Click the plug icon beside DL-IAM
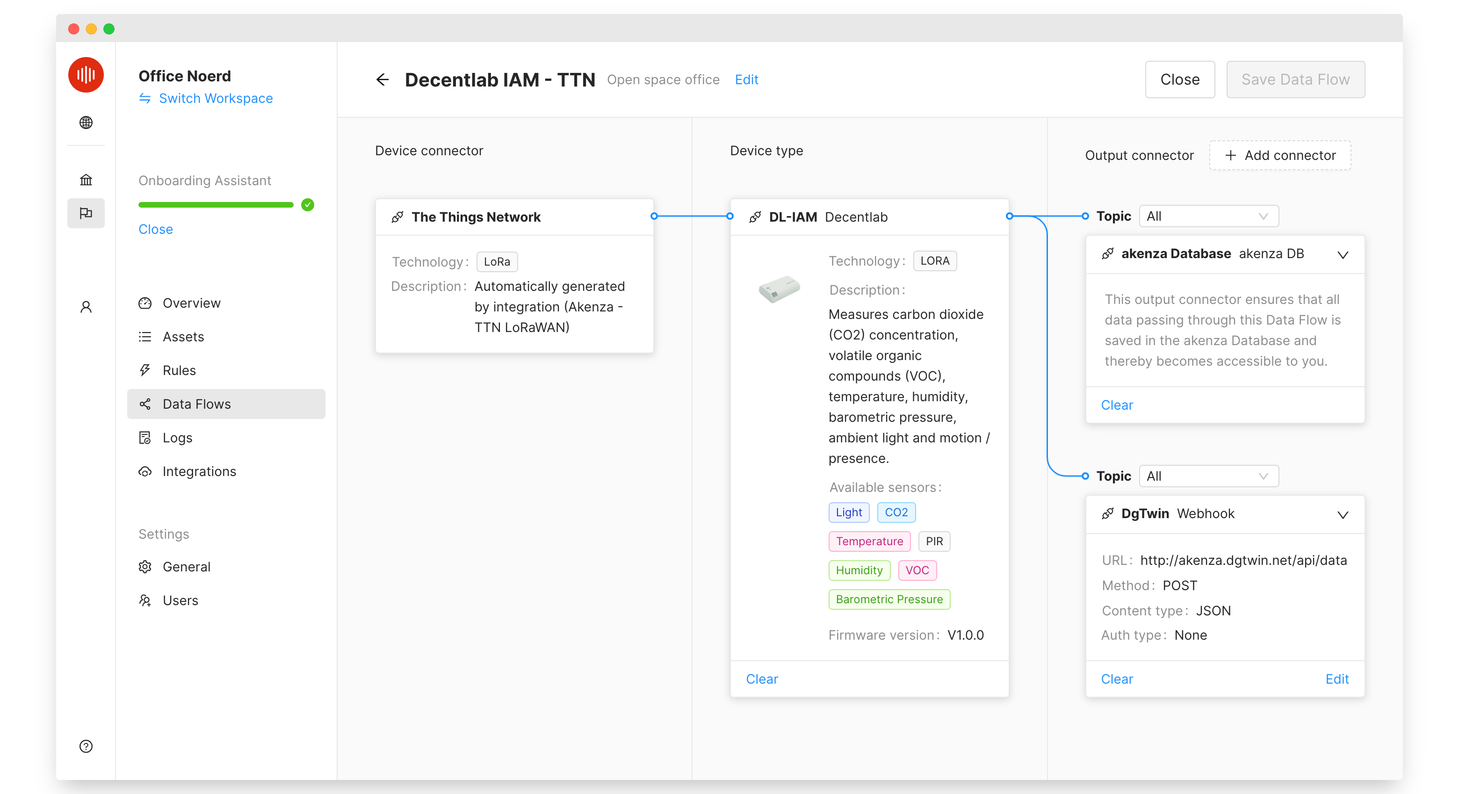 coord(755,217)
